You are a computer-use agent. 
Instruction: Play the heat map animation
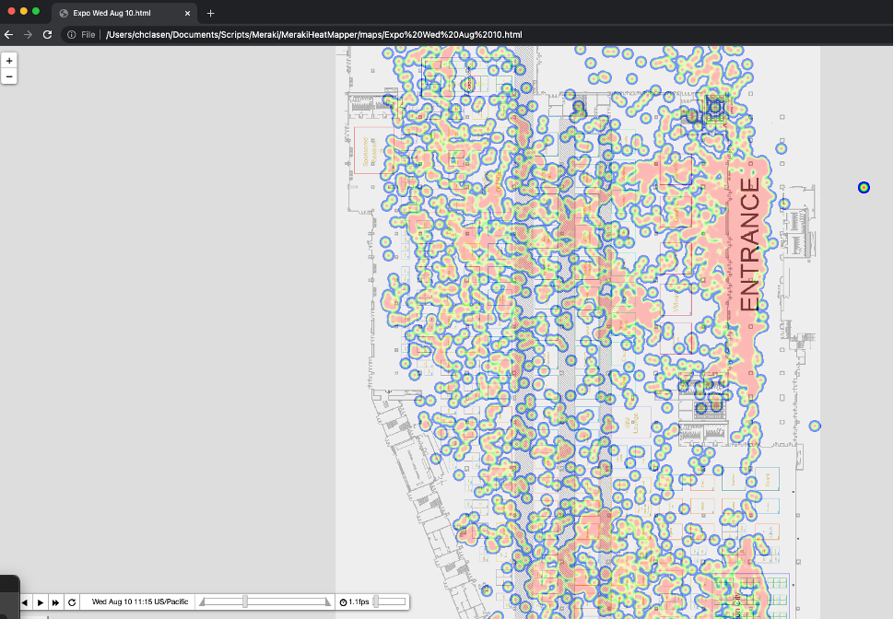pos(41,601)
